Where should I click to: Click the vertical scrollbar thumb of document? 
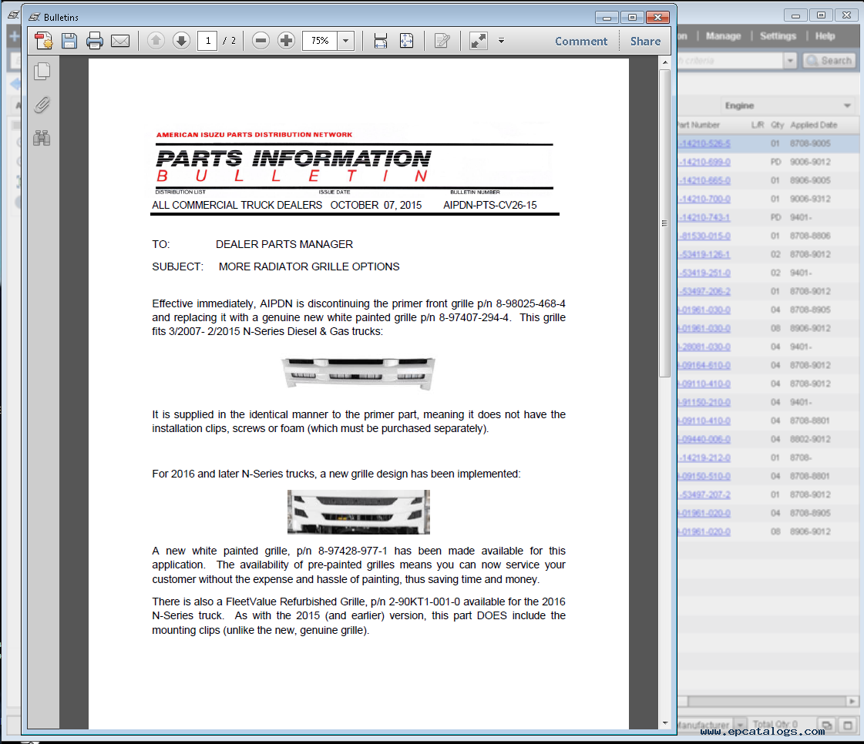point(665,223)
